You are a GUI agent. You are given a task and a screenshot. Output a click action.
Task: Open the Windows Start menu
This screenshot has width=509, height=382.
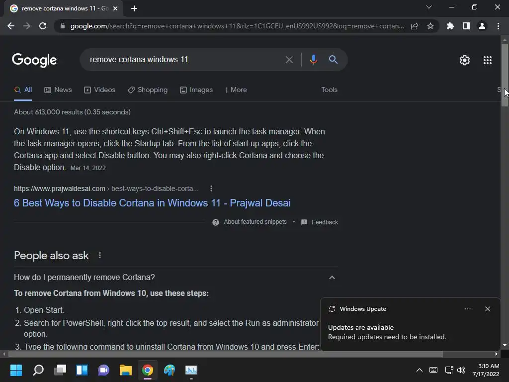[x=16, y=370]
